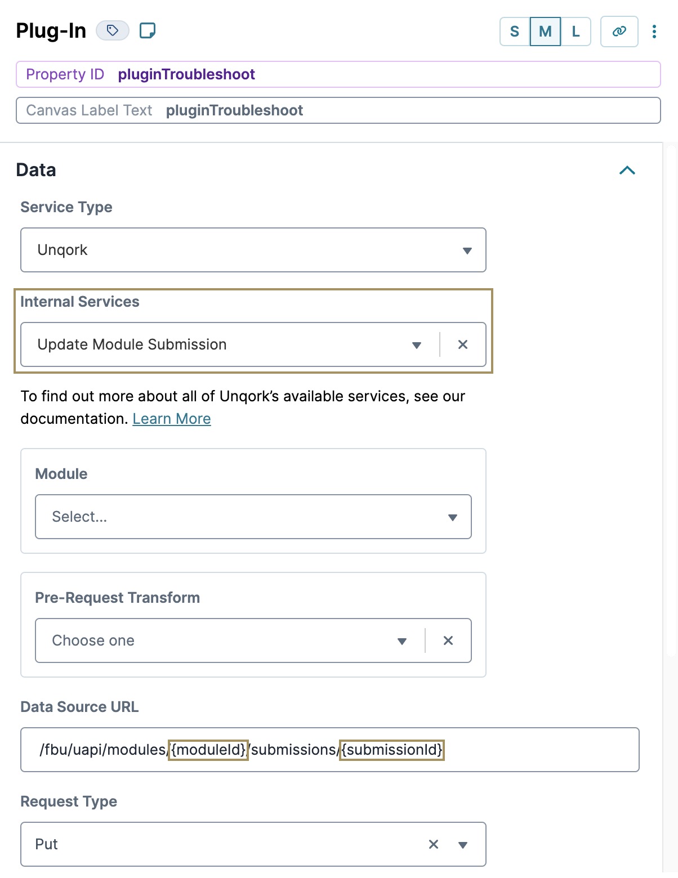Follow the Learn More documentation link
Image resolution: width=678 pixels, height=878 pixels.
click(x=172, y=419)
